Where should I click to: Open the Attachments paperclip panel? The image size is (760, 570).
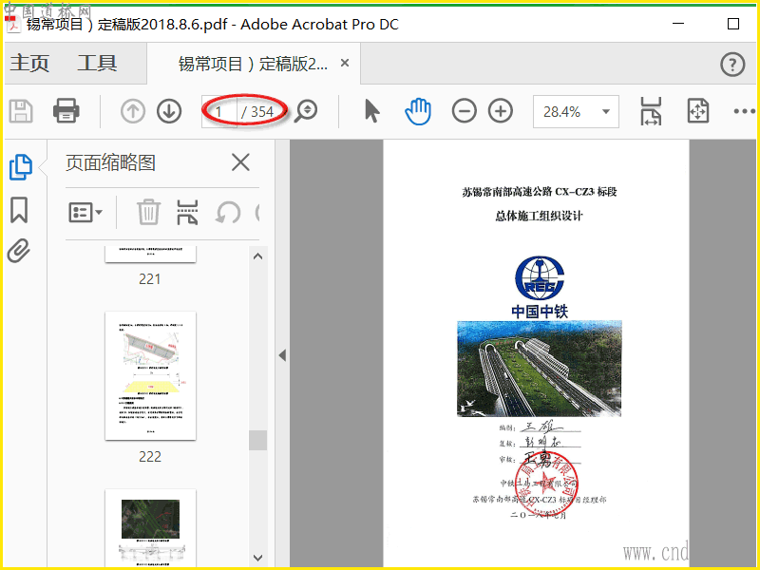[x=19, y=251]
